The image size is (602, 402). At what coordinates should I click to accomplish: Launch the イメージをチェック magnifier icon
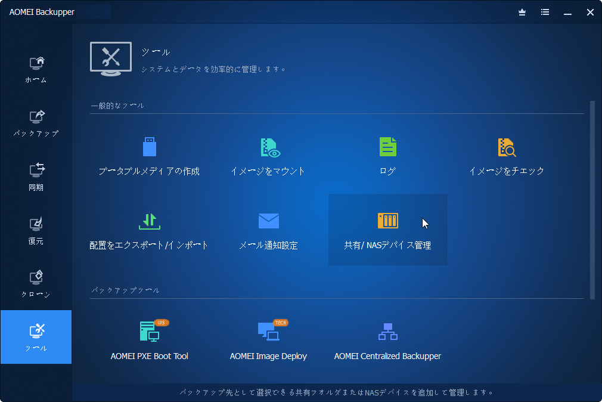[x=507, y=147]
